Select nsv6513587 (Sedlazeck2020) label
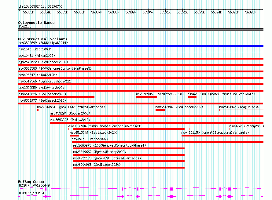272x200 pixels. pyautogui.click(x=179, y=107)
